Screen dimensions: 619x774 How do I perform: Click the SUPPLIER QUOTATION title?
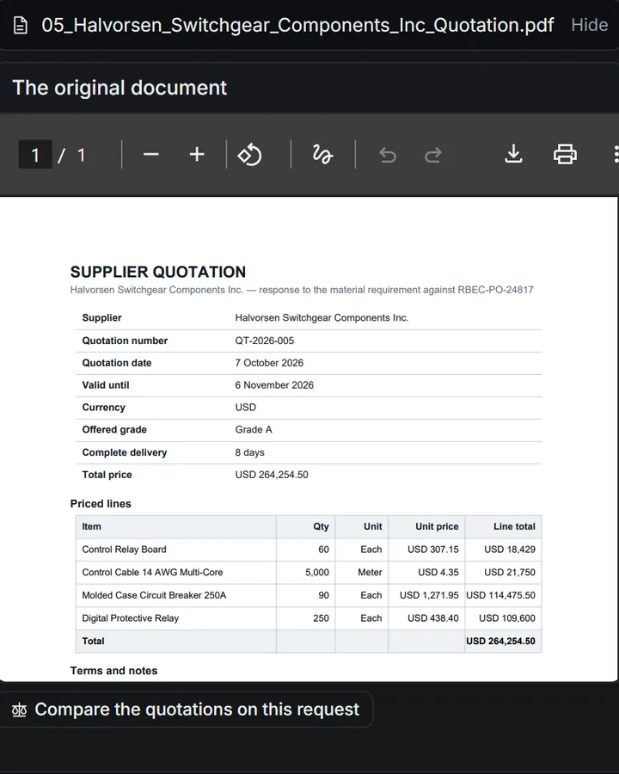click(x=158, y=272)
